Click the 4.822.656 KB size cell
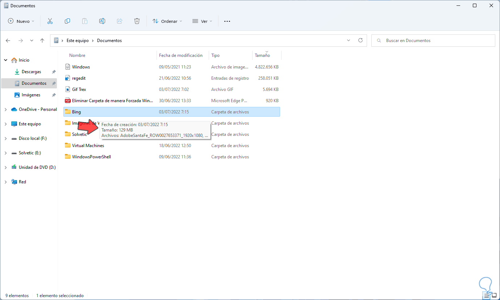 point(267,67)
